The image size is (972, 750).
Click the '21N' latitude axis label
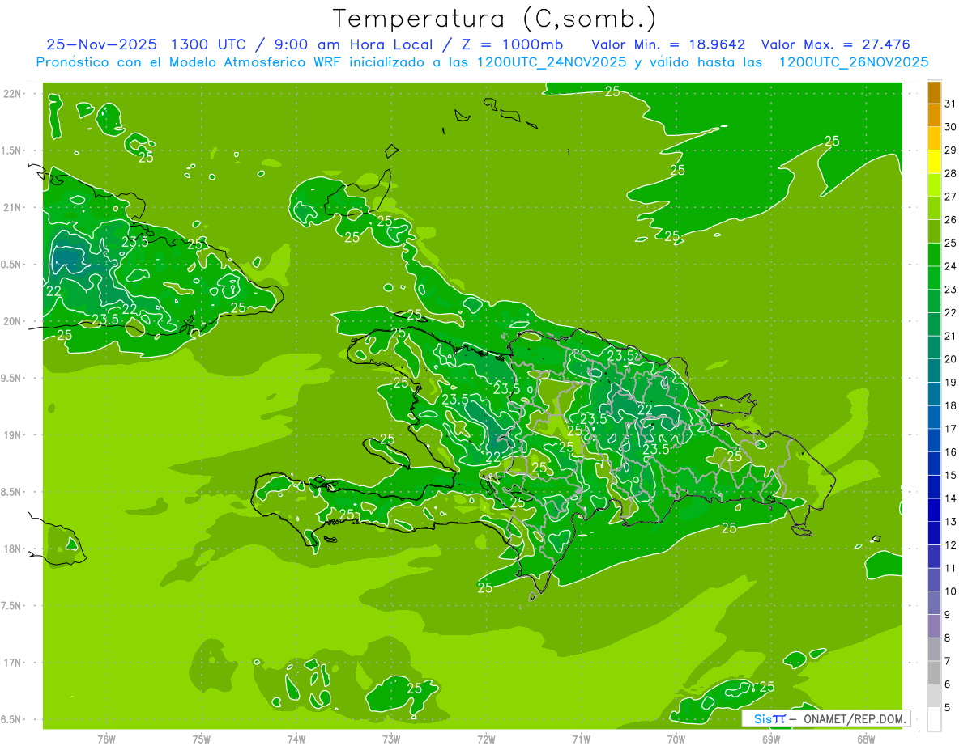click(x=13, y=207)
